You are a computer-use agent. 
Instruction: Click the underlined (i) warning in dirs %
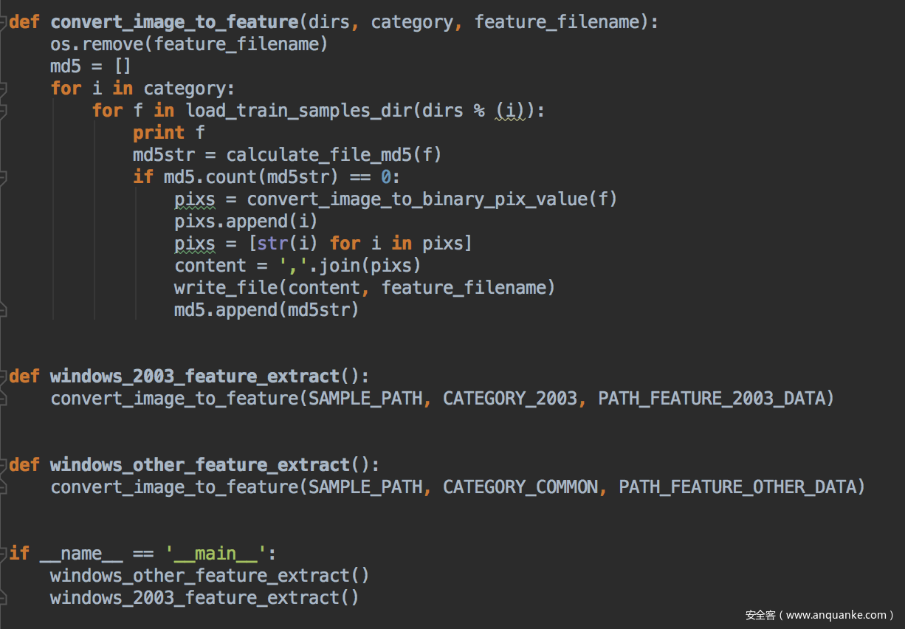tap(510, 111)
